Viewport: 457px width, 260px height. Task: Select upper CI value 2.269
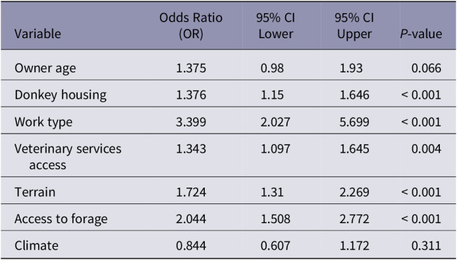(x=354, y=192)
